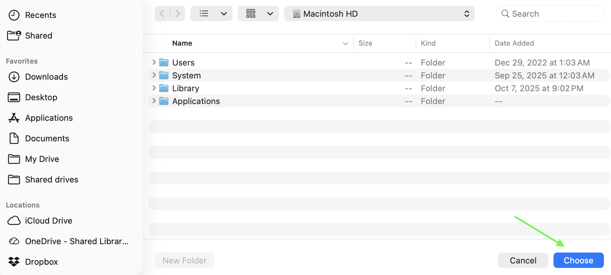Select Documents in Favorites

(47, 138)
